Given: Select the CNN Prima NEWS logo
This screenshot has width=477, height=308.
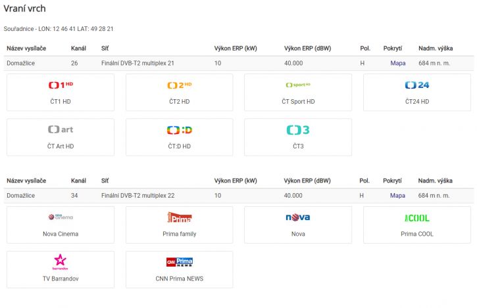Looking at the screenshot, I should [x=179, y=262].
